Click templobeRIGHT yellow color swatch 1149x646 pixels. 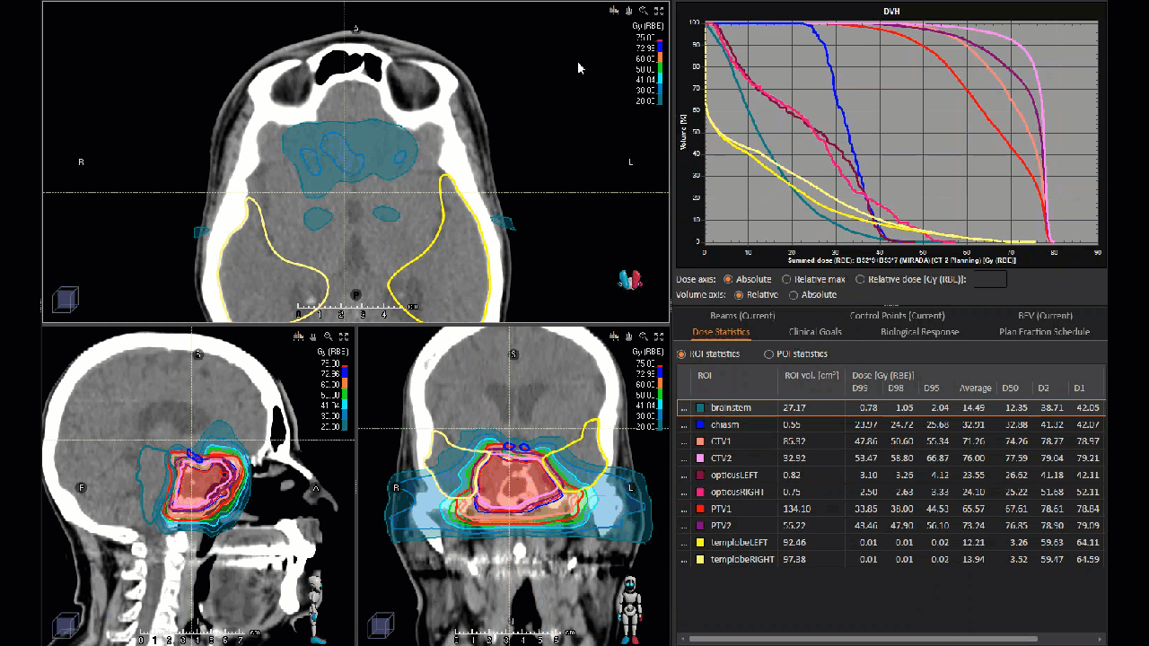click(700, 559)
